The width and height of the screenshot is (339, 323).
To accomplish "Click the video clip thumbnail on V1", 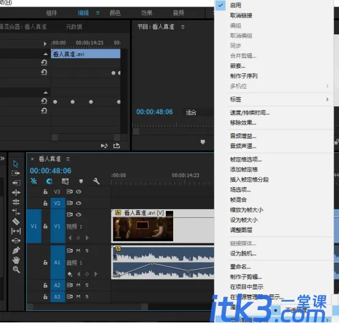I will 143,229.
